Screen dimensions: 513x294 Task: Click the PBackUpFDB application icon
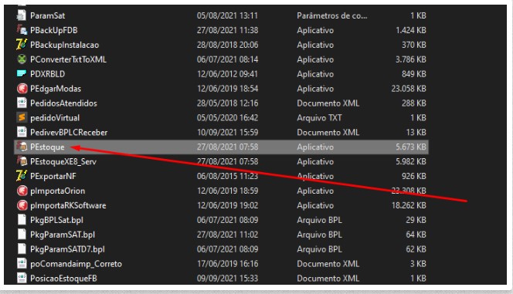pos(22,30)
